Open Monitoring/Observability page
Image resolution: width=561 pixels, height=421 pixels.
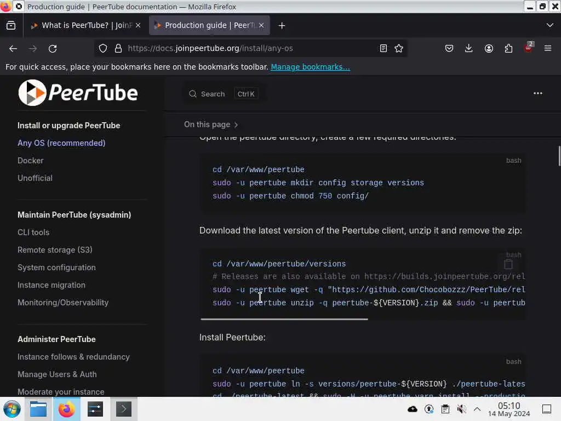pyautogui.click(x=63, y=303)
